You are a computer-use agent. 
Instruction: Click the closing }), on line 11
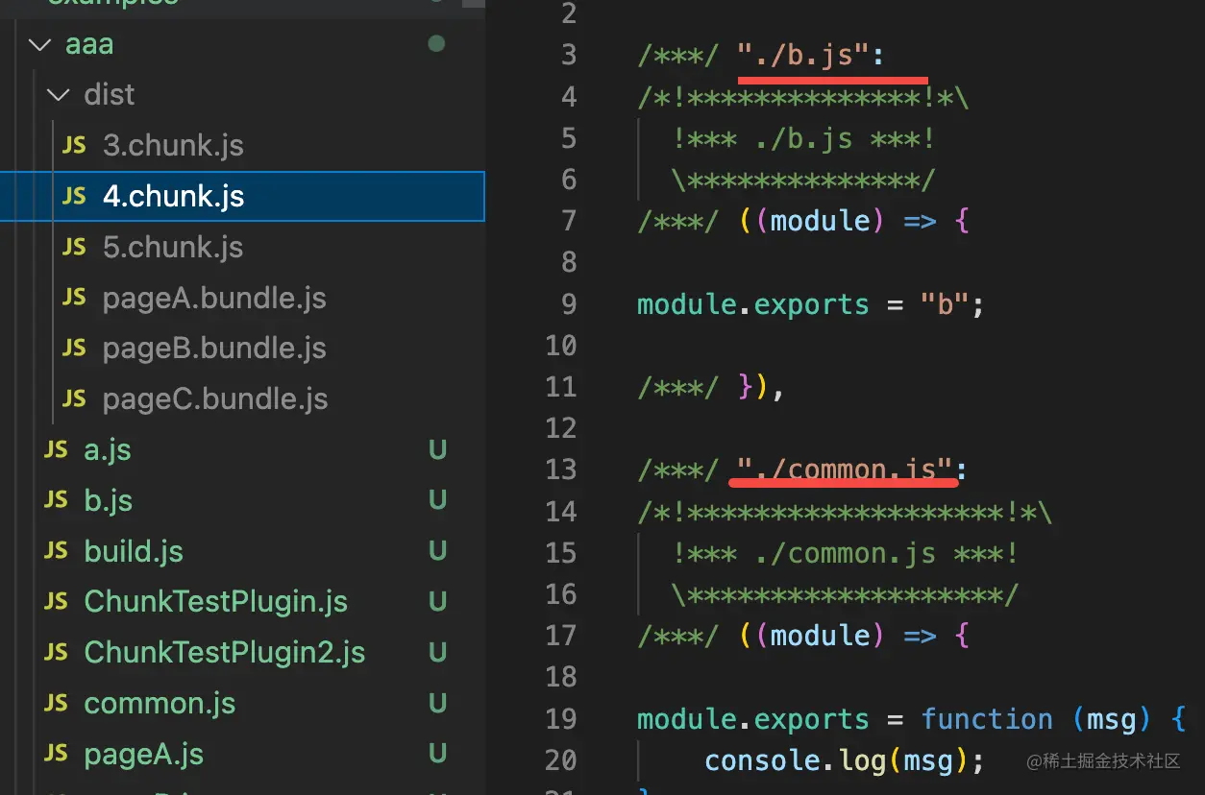[x=762, y=387]
